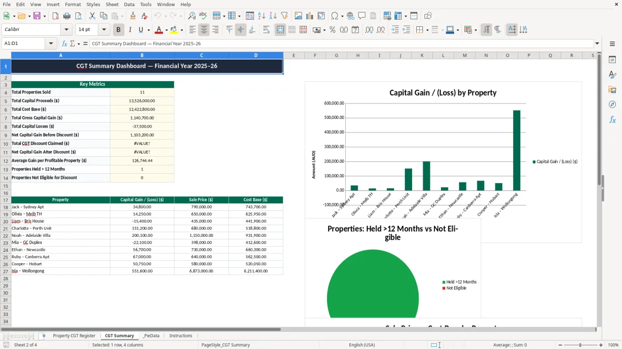This screenshot has height=349, width=622.
Task: Sort descending Z to A
Action: [x=273, y=16]
